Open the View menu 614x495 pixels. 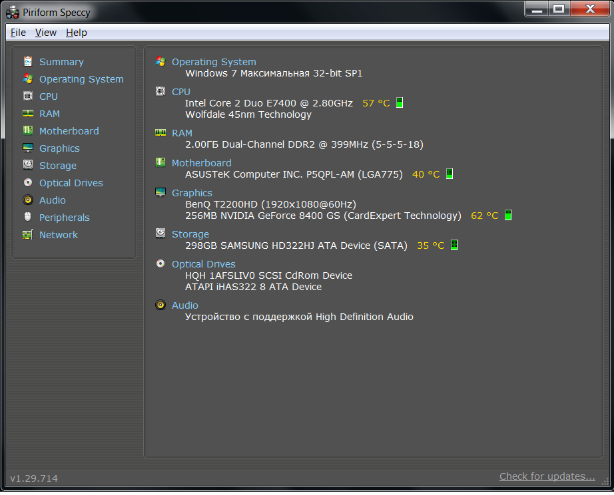point(46,33)
